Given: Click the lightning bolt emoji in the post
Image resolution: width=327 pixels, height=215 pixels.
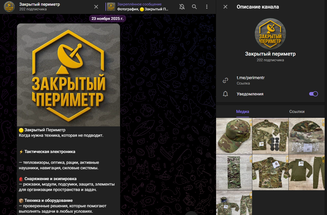Looking at the screenshot, I should click(21, 152).
